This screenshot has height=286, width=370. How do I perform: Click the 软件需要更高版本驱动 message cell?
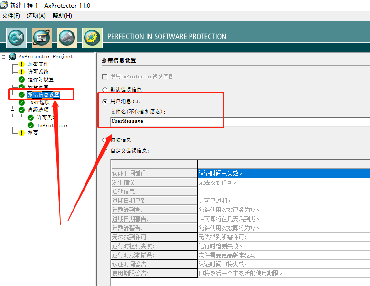(x=284, y=255)
